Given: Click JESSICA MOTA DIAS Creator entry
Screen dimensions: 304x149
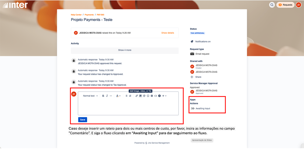Looking at the screenshot, I should pyautogui.click(x=204, y=67).
